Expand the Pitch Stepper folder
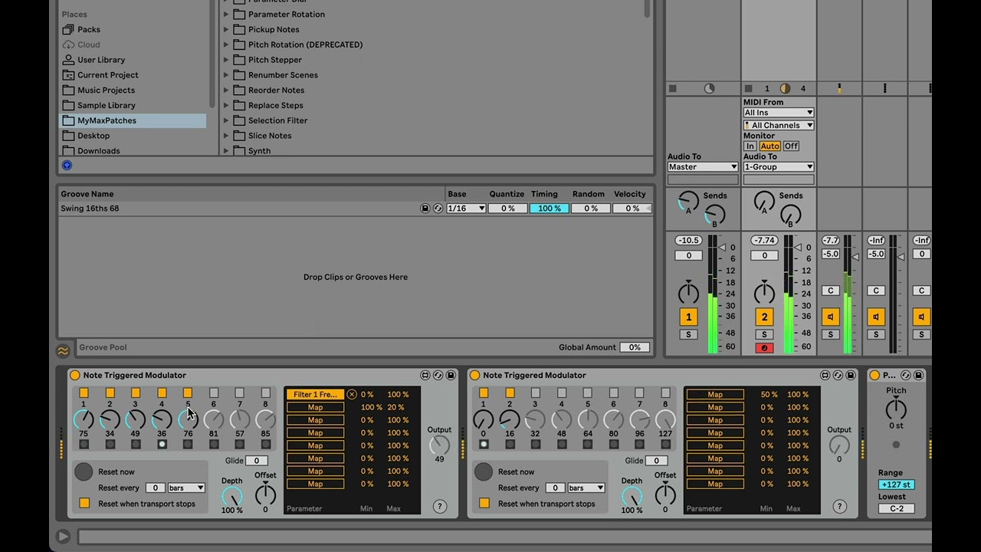981x552 pixels. pos(226,60)
